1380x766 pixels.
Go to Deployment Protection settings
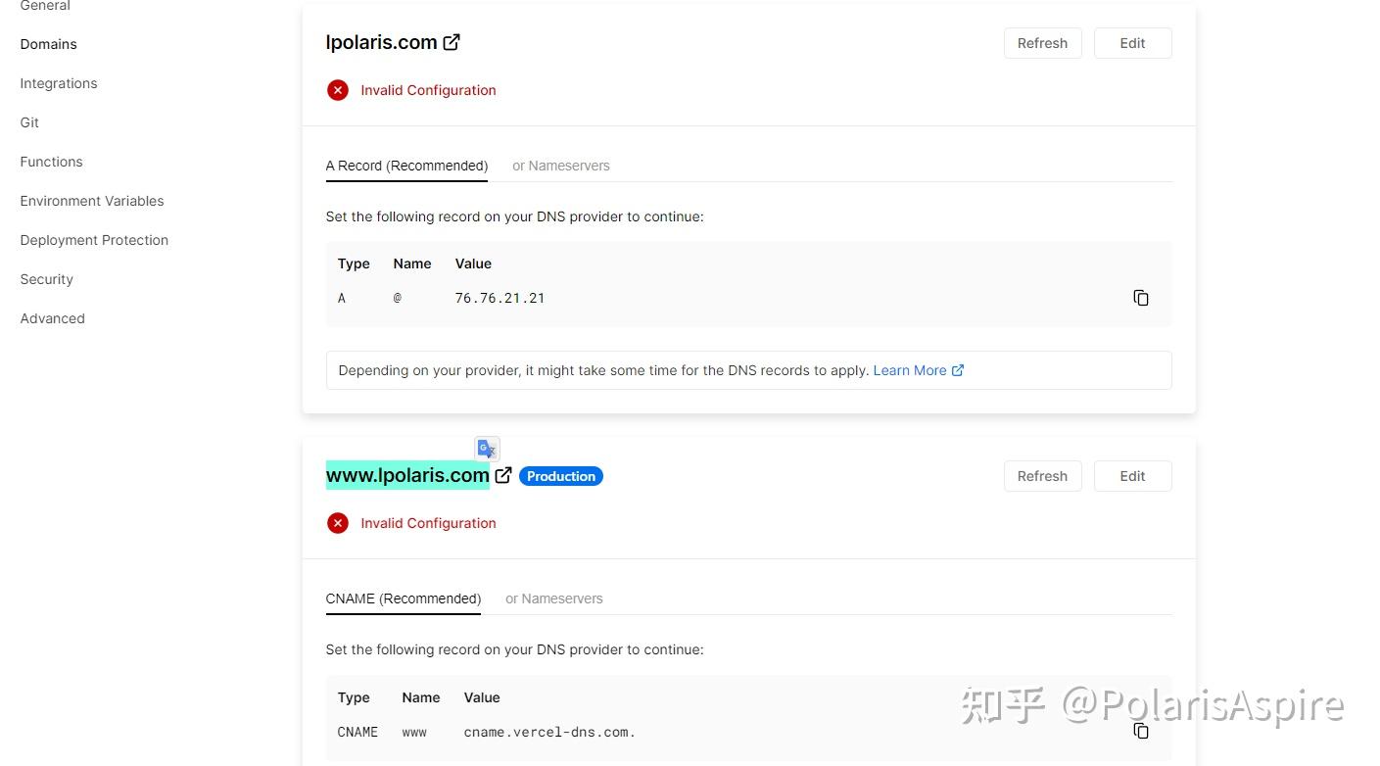pos(94,240)
